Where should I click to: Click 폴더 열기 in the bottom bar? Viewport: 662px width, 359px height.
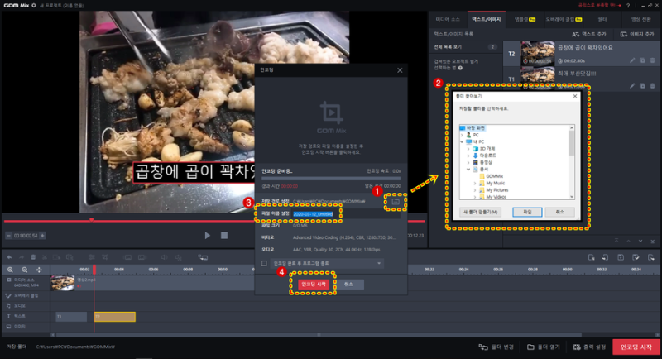pyautogui.click(x=544, y=347)
